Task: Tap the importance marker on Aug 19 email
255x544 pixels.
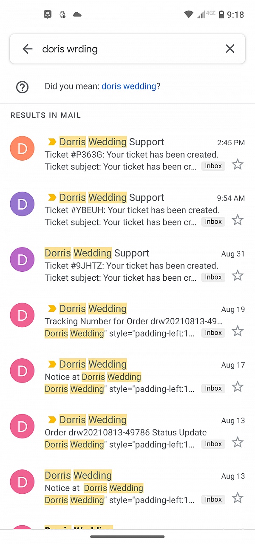Action: click(x=52, y=308)
